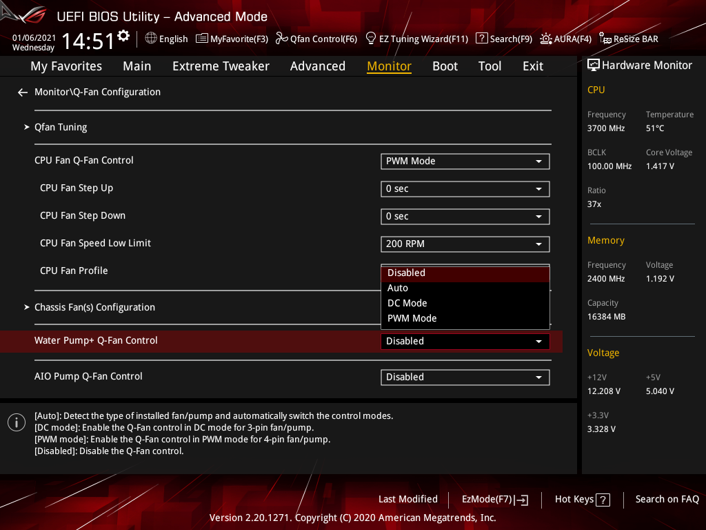
Task: Open the Exit tab
Action: coord(533,66)
